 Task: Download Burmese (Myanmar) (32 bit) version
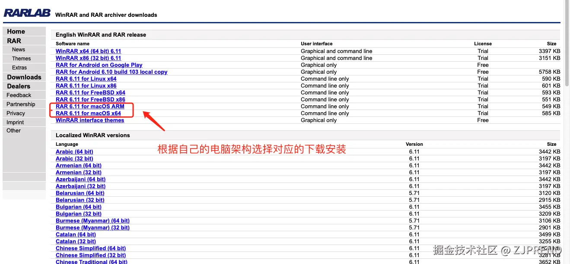pos(93,228)
